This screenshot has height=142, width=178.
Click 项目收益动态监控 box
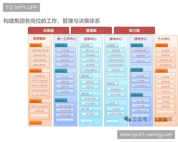(x=39, y=90)
